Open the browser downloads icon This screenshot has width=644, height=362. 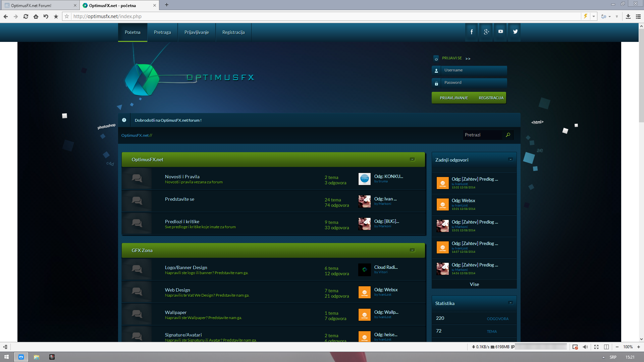click(628, 16)
